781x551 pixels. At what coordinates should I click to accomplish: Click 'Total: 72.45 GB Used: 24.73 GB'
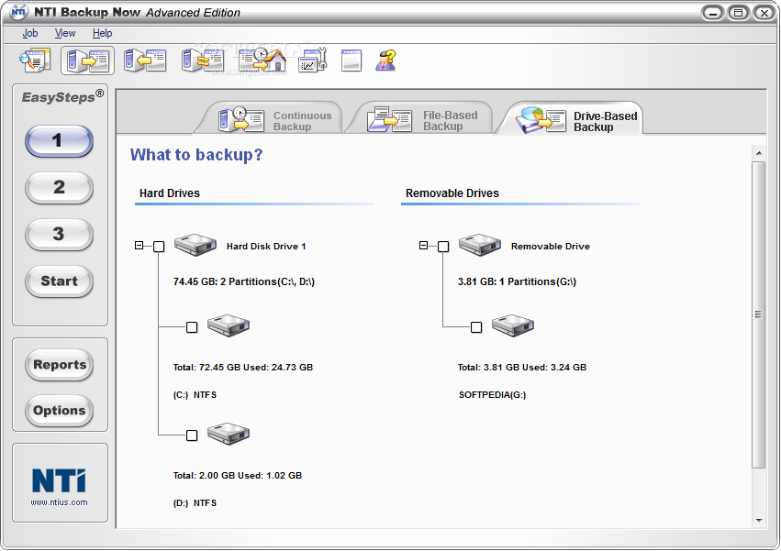(x=243, y=368)
